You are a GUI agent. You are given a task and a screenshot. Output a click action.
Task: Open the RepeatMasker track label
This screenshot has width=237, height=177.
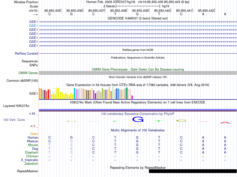tap(27, 171)
